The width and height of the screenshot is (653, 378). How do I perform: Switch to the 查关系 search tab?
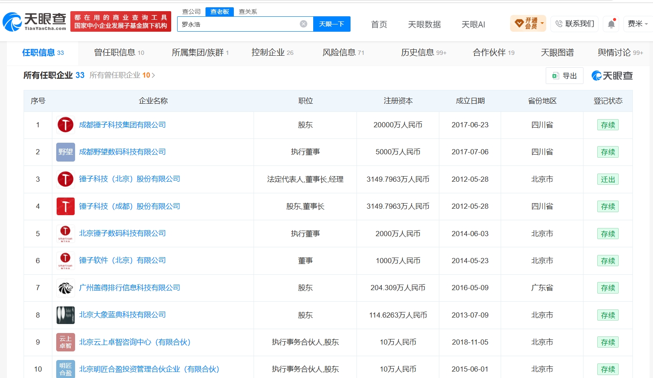pos(248,12)
